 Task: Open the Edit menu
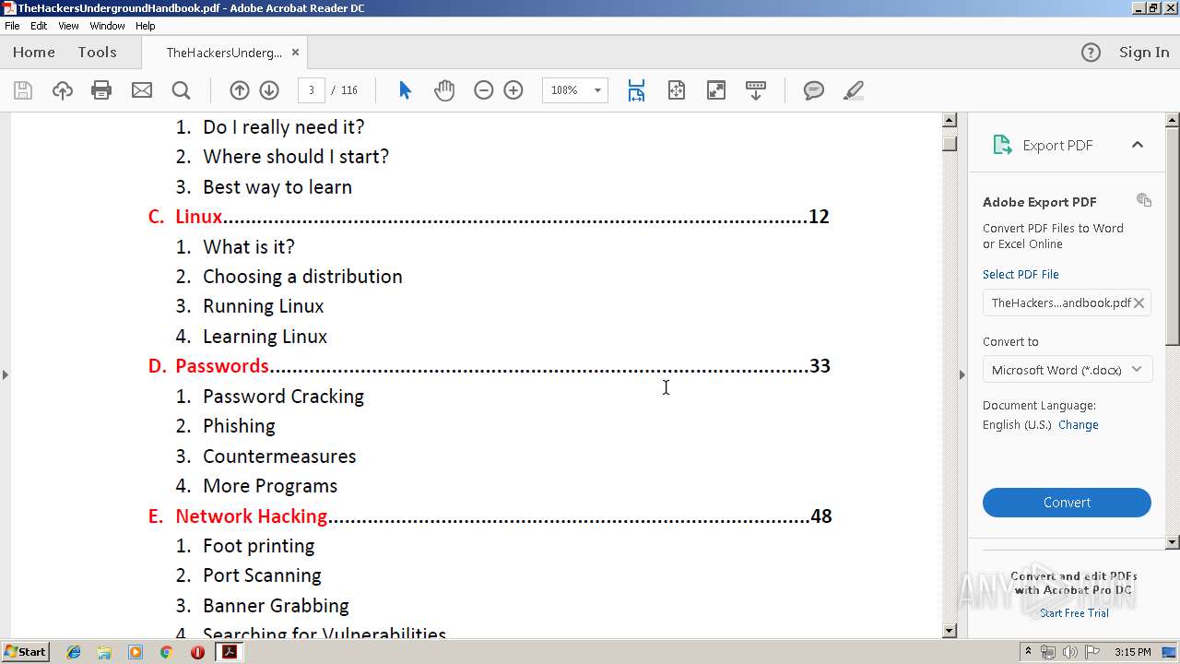(39, 26)
